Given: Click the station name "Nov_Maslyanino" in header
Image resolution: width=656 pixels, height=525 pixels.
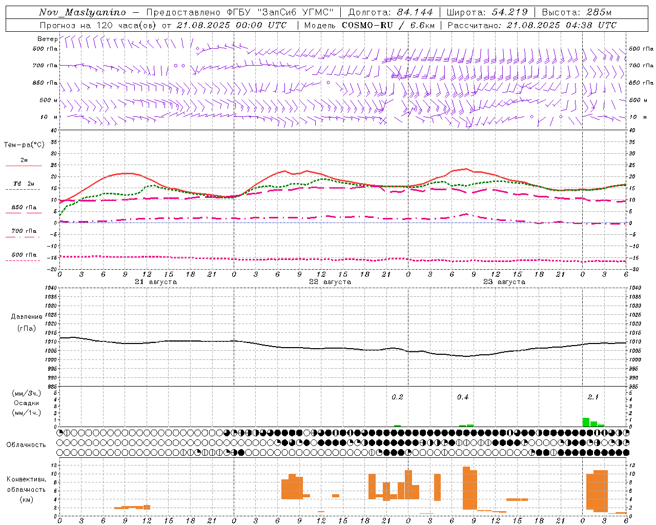Looking at the screenshot, I should (83, 12).
